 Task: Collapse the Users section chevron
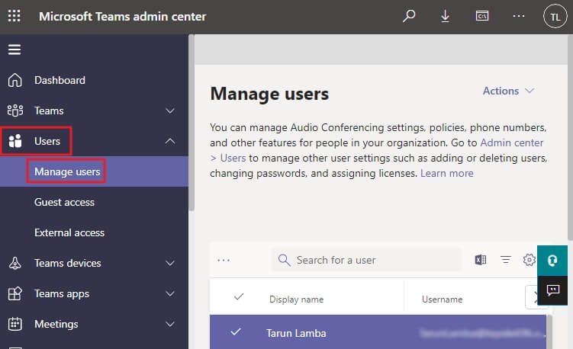170,141
